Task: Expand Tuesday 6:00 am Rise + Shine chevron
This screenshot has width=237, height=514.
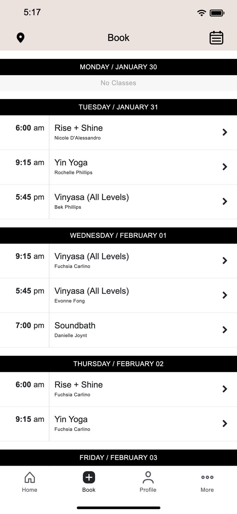Action: 225,132
